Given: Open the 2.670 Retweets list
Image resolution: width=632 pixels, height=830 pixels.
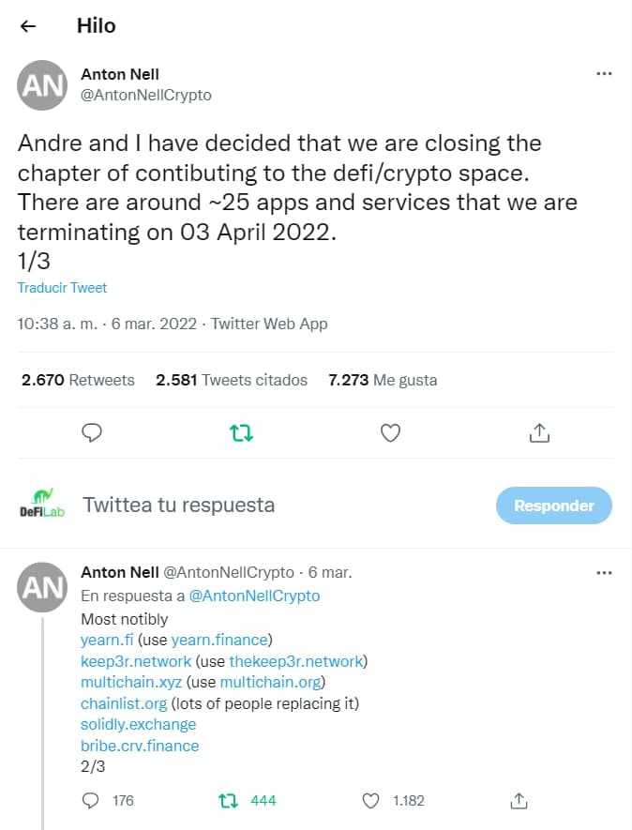Looking at the screenshot, I should coord(78,380).
